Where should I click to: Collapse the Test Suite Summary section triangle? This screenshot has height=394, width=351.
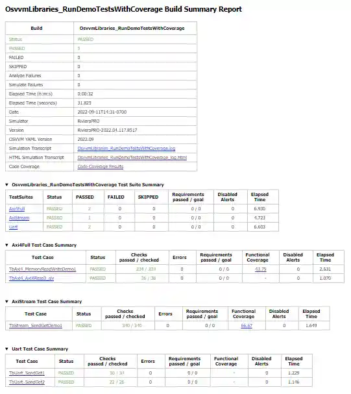point(6,185)
